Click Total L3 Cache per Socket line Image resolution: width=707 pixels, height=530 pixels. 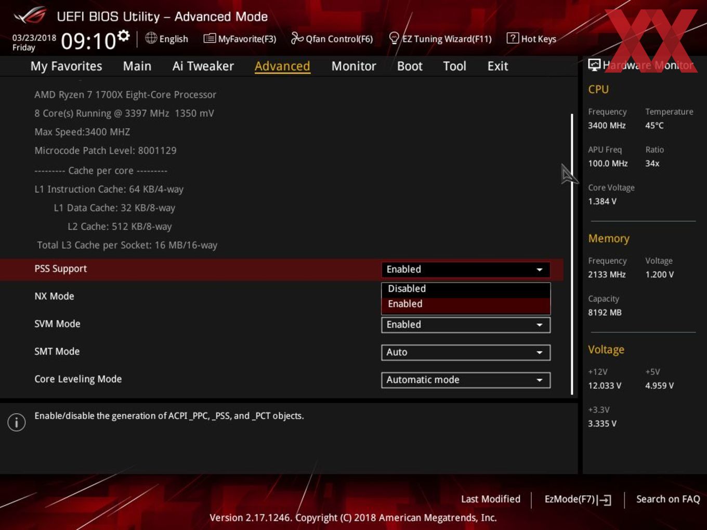(127, 245)
